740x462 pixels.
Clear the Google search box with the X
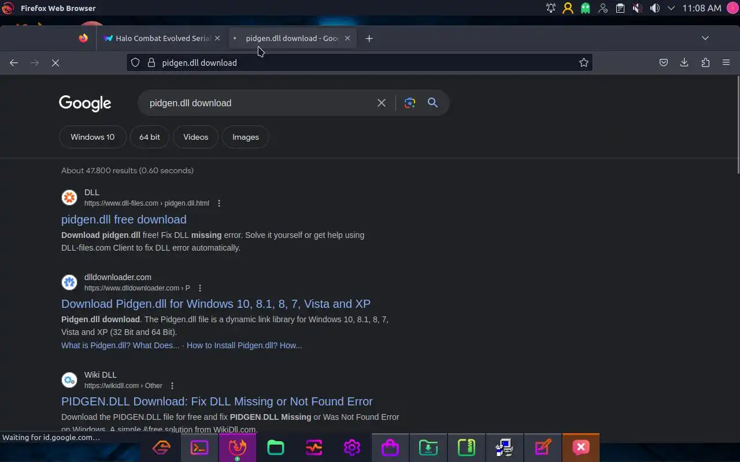click(x=382, y=103)
